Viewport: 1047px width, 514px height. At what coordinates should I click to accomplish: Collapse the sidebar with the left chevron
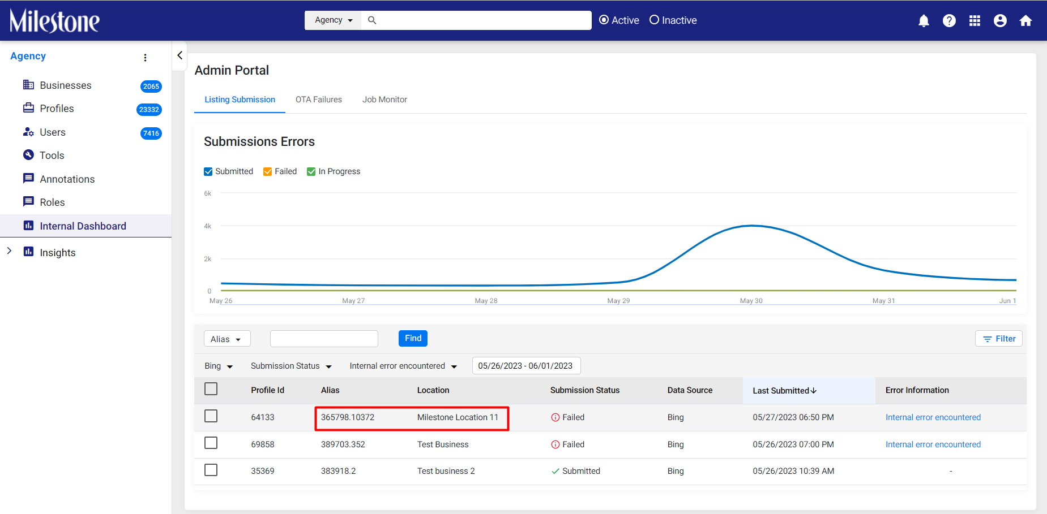point(180,55)
